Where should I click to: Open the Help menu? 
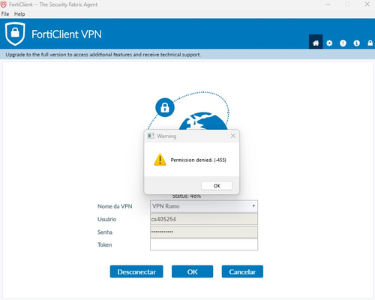[x=19, y=14]
